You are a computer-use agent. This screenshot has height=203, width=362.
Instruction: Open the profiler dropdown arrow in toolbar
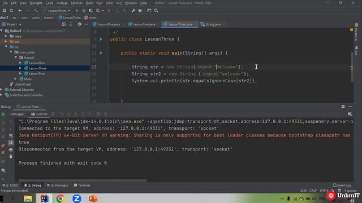103,11
